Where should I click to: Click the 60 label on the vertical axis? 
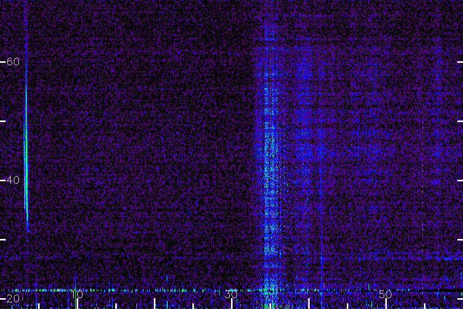click(x=13, y=62)
